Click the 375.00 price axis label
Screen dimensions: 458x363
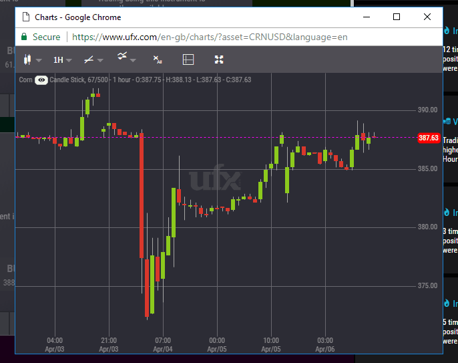click(427, 285)
